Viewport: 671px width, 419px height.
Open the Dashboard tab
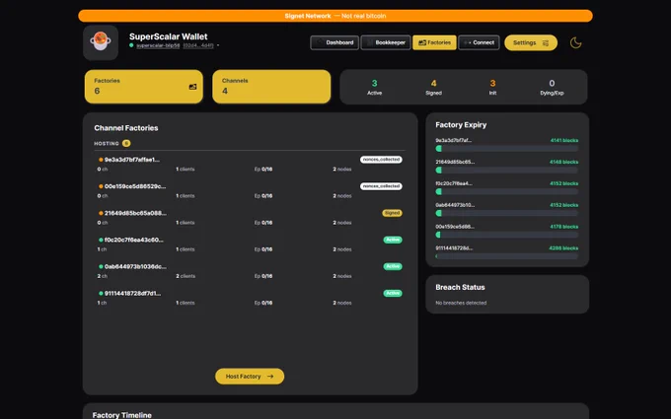click(335, 42)
